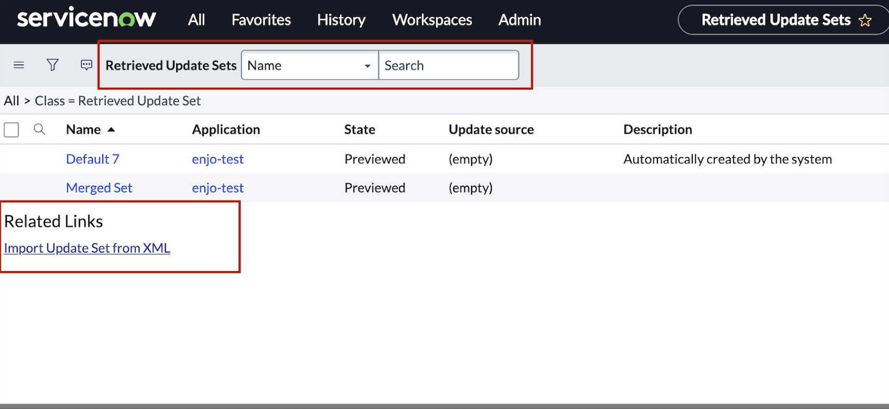Click the column search magnifier icon
The width and height of the screenshot is (889, 409).
pyautogui.click(x=39, y=129)
